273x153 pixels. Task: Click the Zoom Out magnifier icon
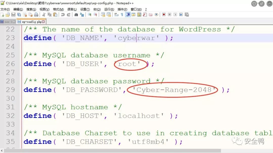(x=95, y=15)
